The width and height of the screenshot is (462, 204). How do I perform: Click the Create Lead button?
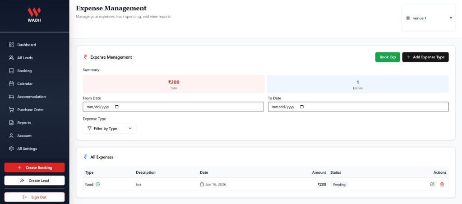click(x=34, y=181)
